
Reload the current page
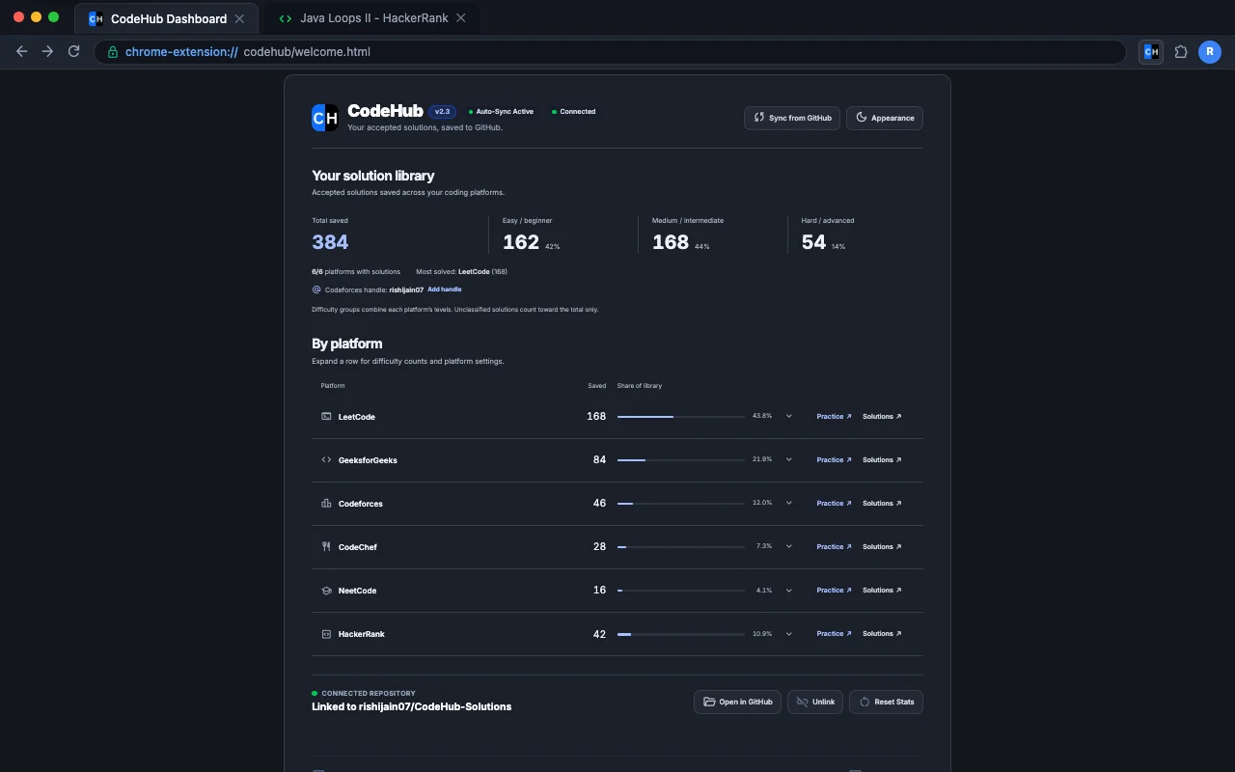tap(73, 52)
